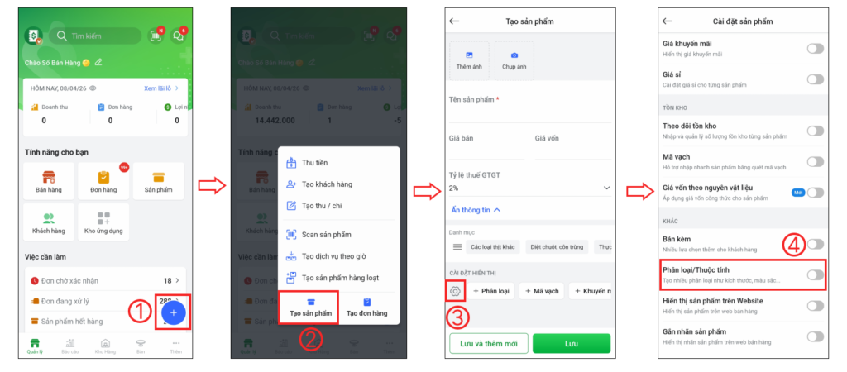Click the Xem lãi lỗ link
847x372 pixels.
pyautogui.click(x=161, y=88)
